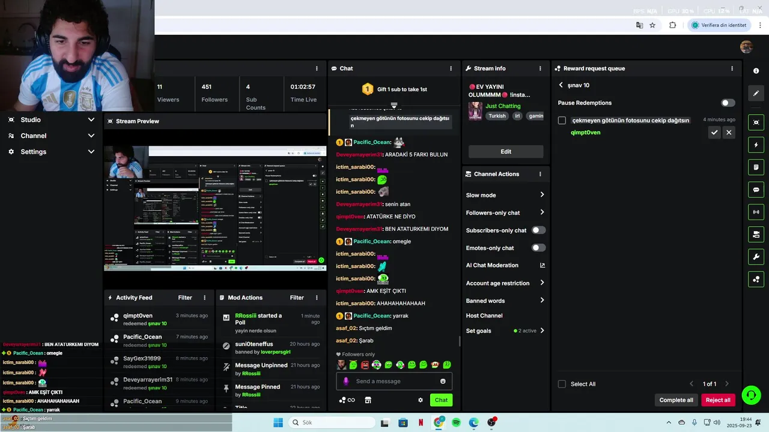Image resolution: width=769 pixels, height=432 pixels.
Task: Toggle Subscribers-only chat switch
Action: coord(538,230)
